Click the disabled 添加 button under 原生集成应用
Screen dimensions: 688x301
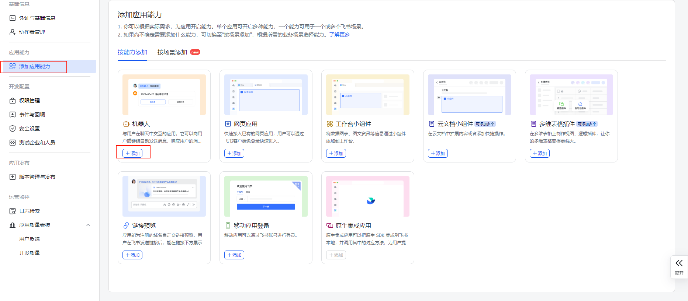click(x=336, y=255)
